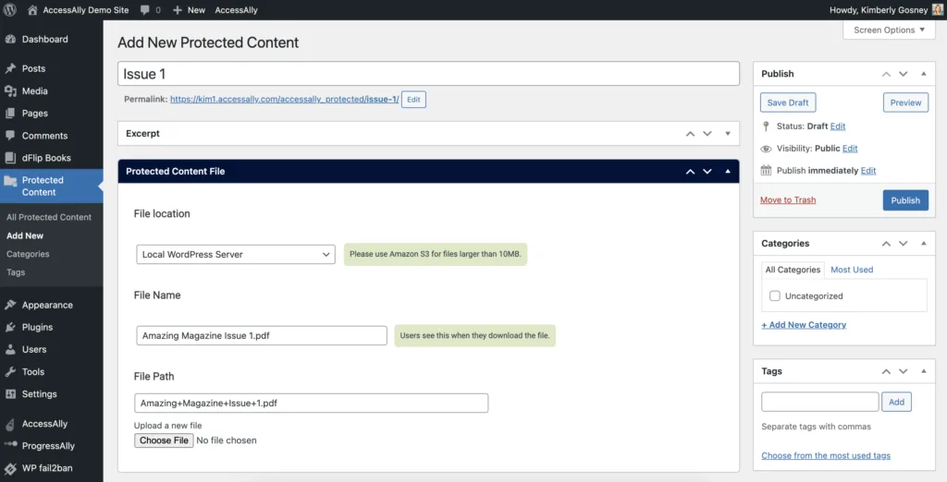Screen dimensions: 947x482
Task: Click the Settings icon in sidebar
Action: point(10,394)
